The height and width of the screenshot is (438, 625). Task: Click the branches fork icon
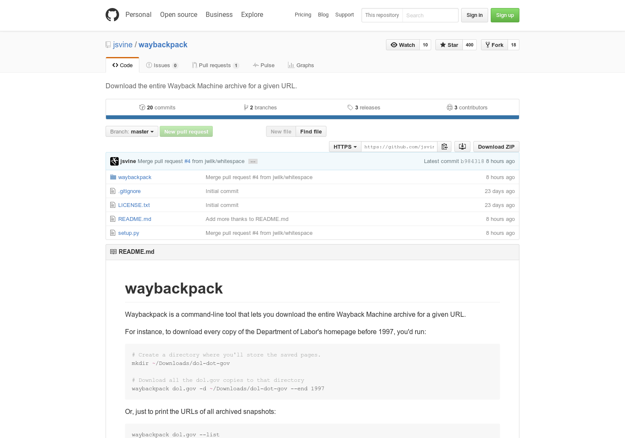point(246,107)
